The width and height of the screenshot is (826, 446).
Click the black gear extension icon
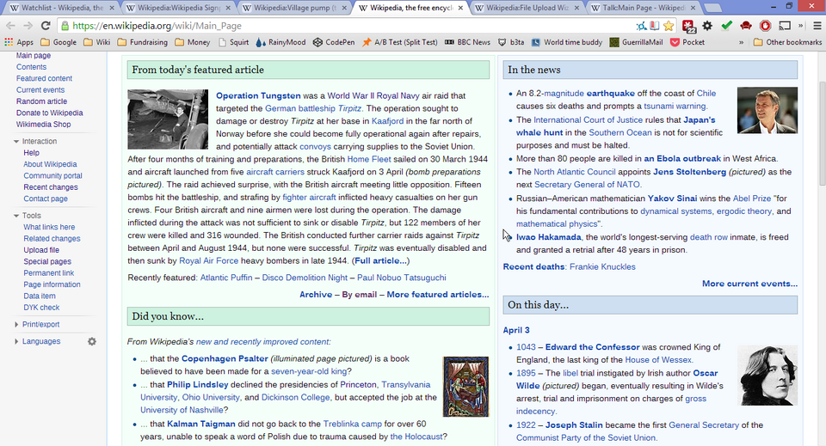707,26
